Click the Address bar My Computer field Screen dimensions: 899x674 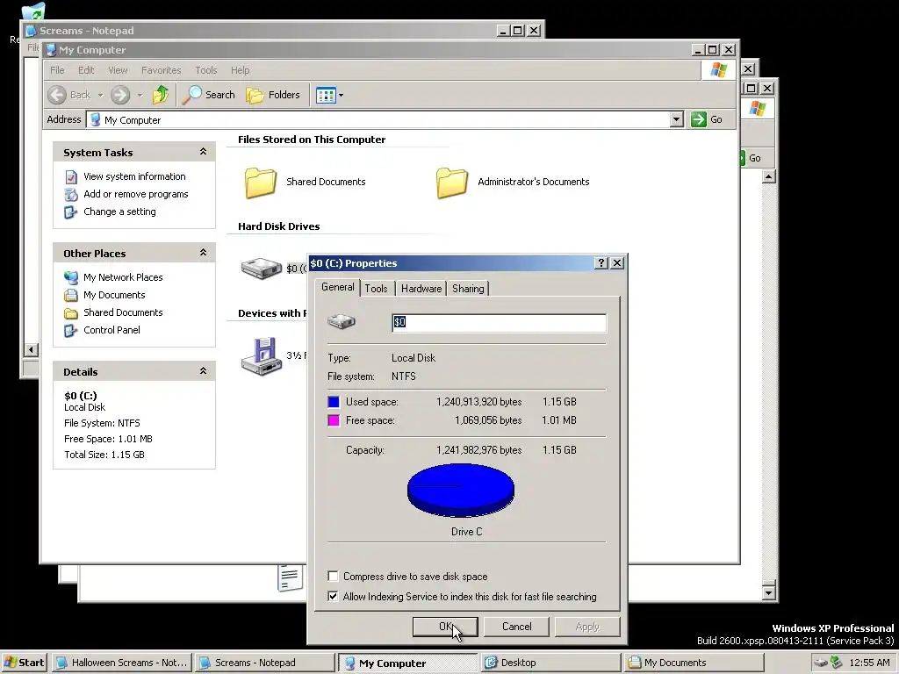[378, 119]
